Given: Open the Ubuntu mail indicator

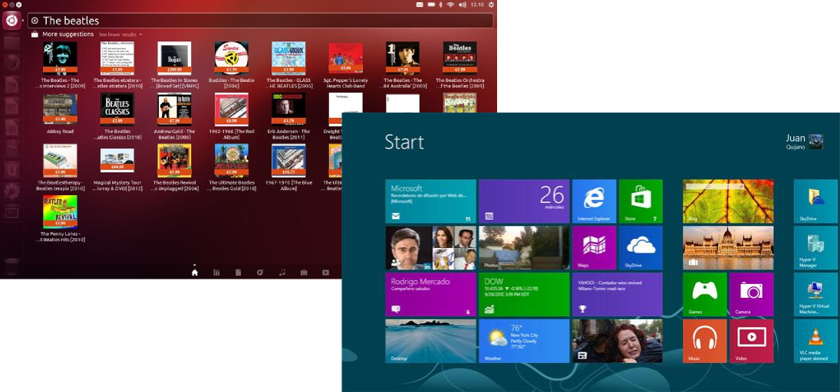Looking at the screenshot, I should [420, 5].
